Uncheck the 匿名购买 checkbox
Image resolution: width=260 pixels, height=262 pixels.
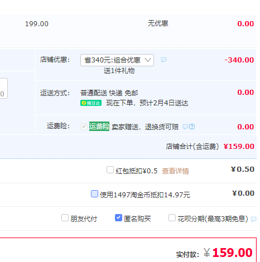[118, 217]
